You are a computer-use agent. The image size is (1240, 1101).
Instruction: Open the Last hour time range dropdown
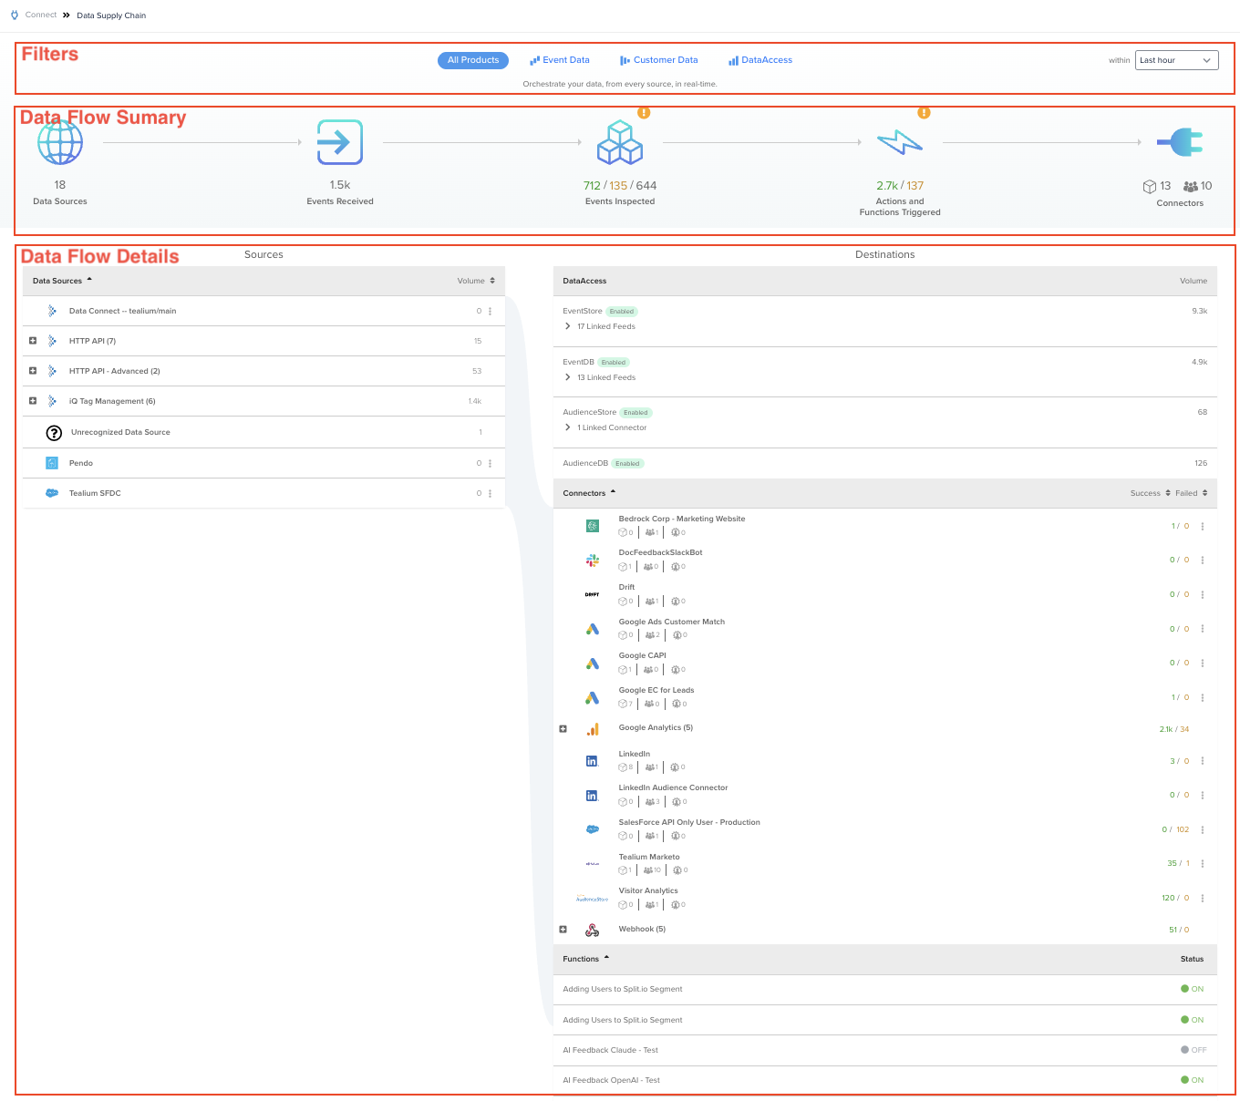(1176, 60)
